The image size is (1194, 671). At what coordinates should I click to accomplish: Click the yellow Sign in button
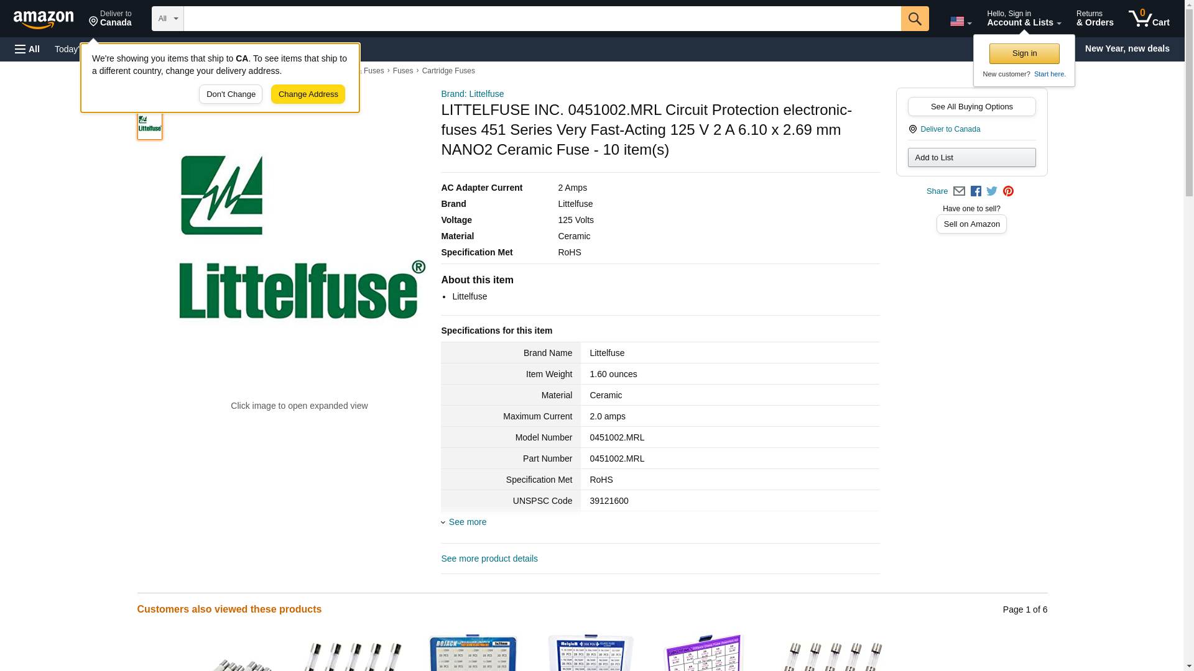1024,53
